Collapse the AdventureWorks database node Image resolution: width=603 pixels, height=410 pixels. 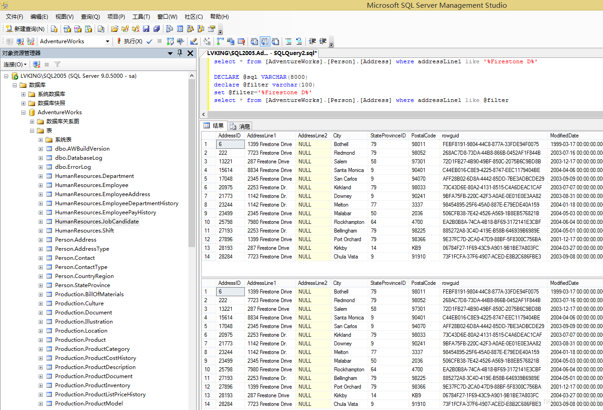click(23, 112)
